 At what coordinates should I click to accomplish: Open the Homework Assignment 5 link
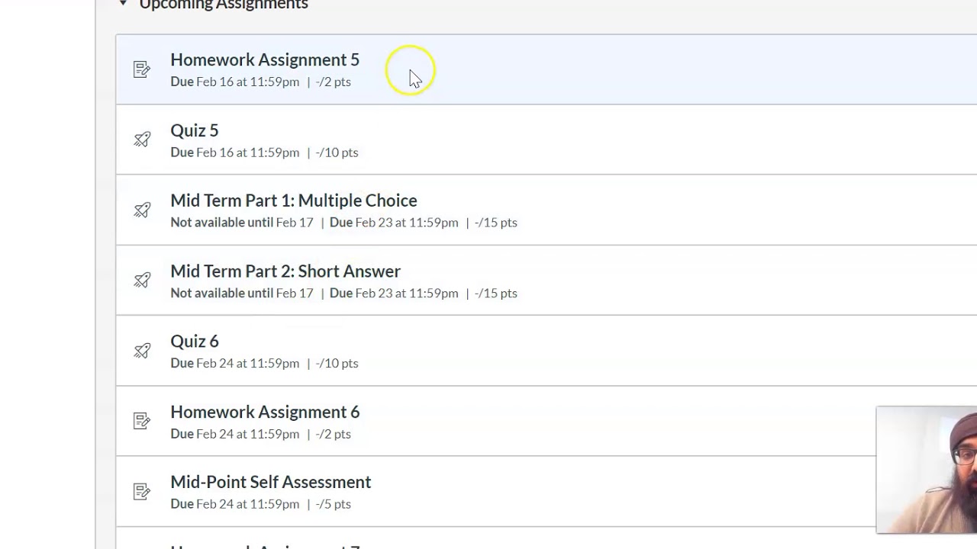pyautogui.click(x=264, y=59)
